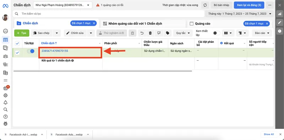Open Help question mark icon
This screenshot has width=284, height=140.
tap(5, 117)
